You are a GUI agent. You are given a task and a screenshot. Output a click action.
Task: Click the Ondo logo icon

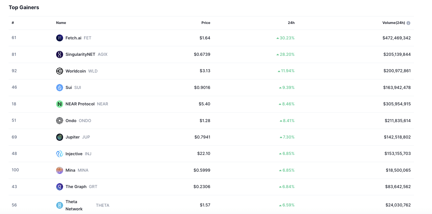[x=59, y=121]
